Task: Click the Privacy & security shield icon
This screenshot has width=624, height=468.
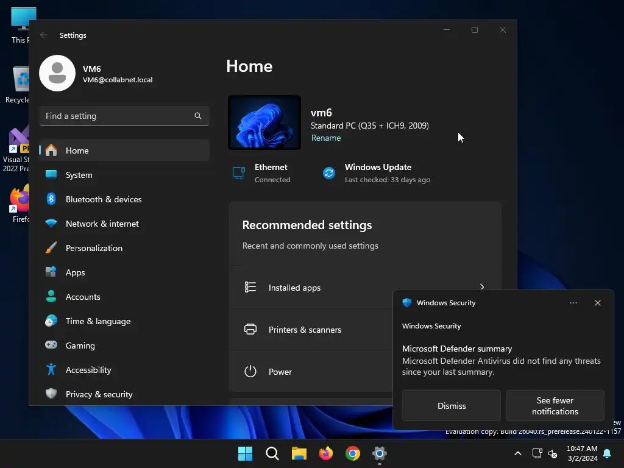Action: click(51, 394)
